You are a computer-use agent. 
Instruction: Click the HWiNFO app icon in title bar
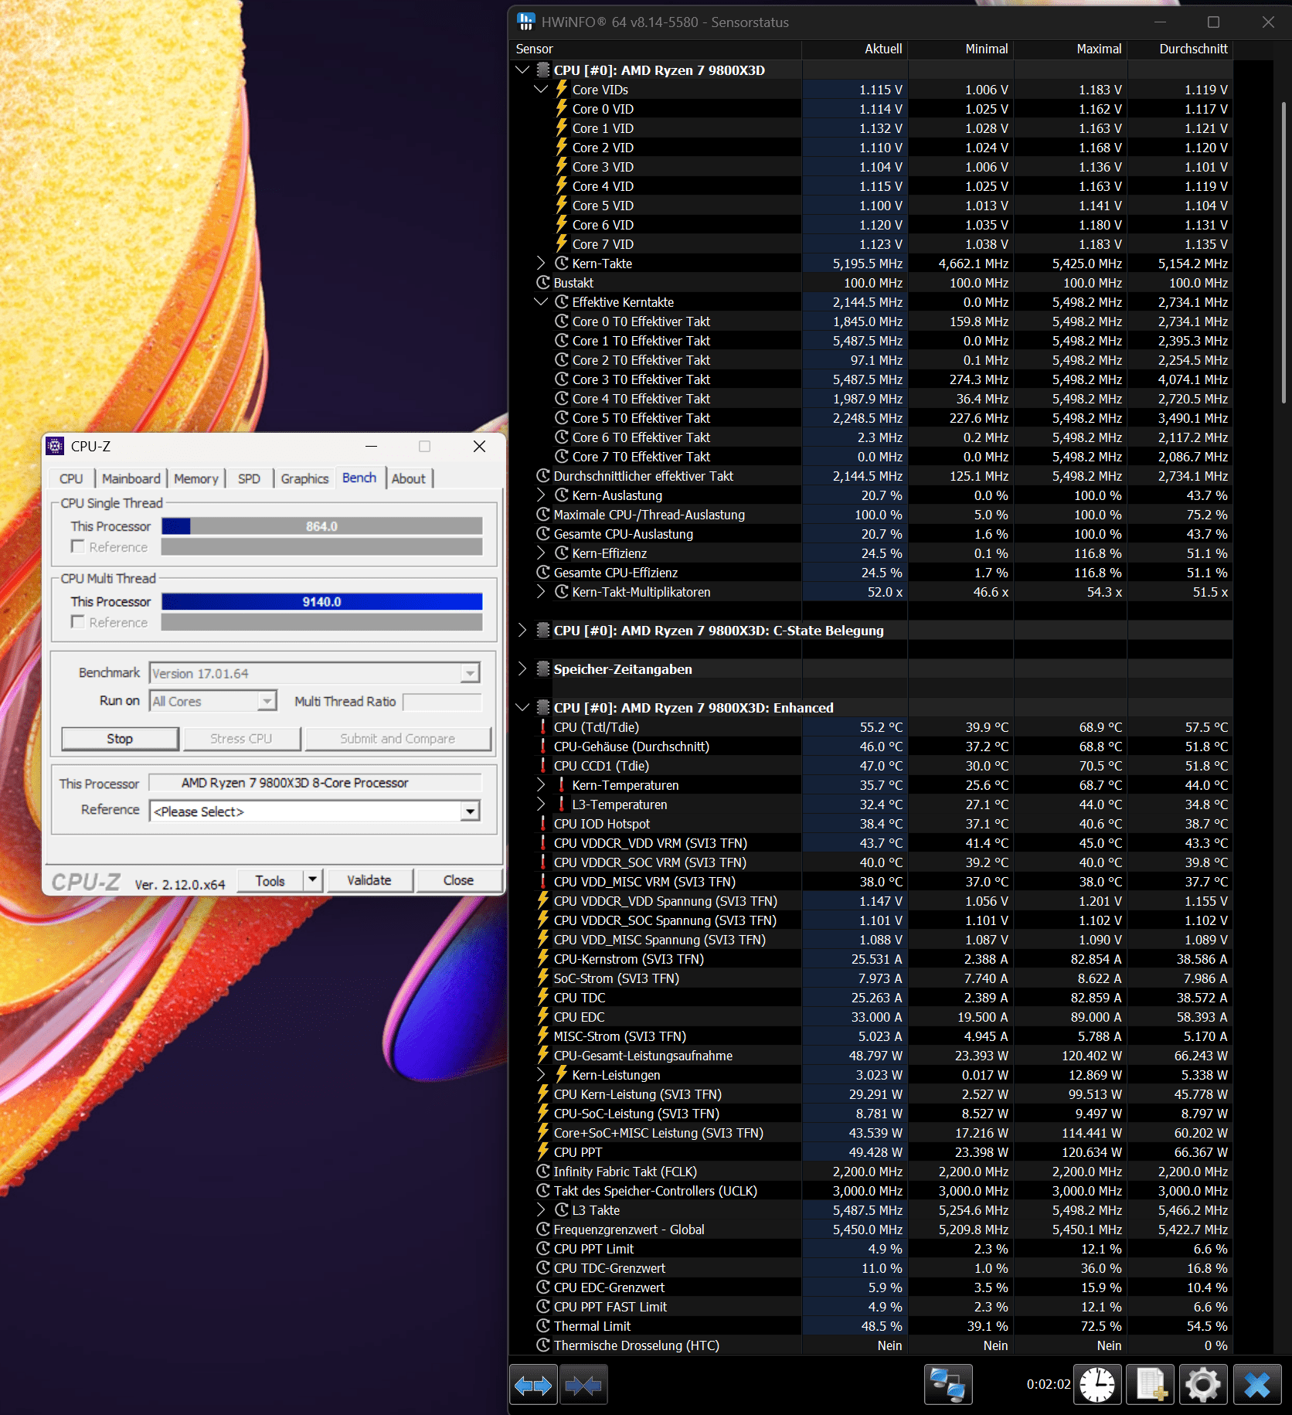526,22
